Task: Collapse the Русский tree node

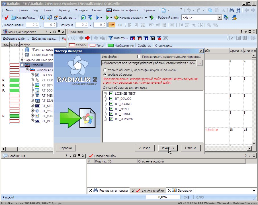Action: (22, 65)
